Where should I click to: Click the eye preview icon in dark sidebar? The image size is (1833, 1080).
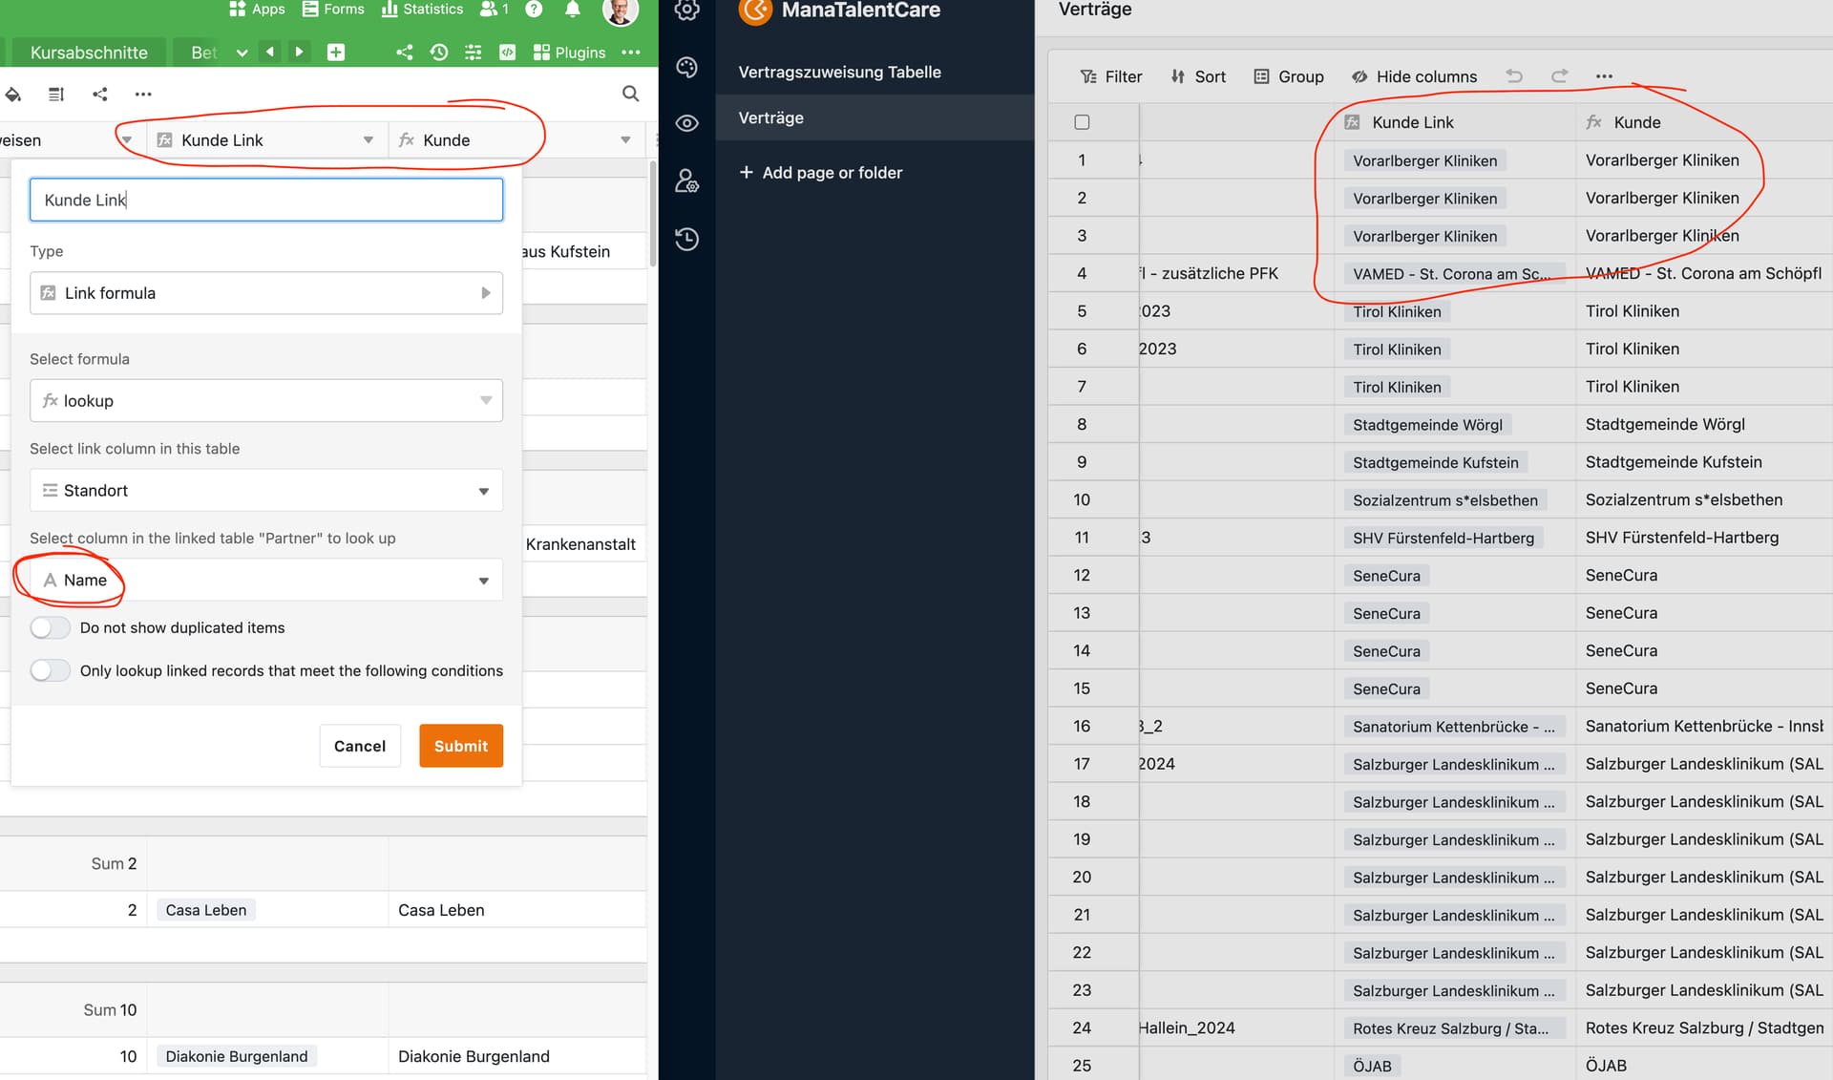(x=686, y=123)
